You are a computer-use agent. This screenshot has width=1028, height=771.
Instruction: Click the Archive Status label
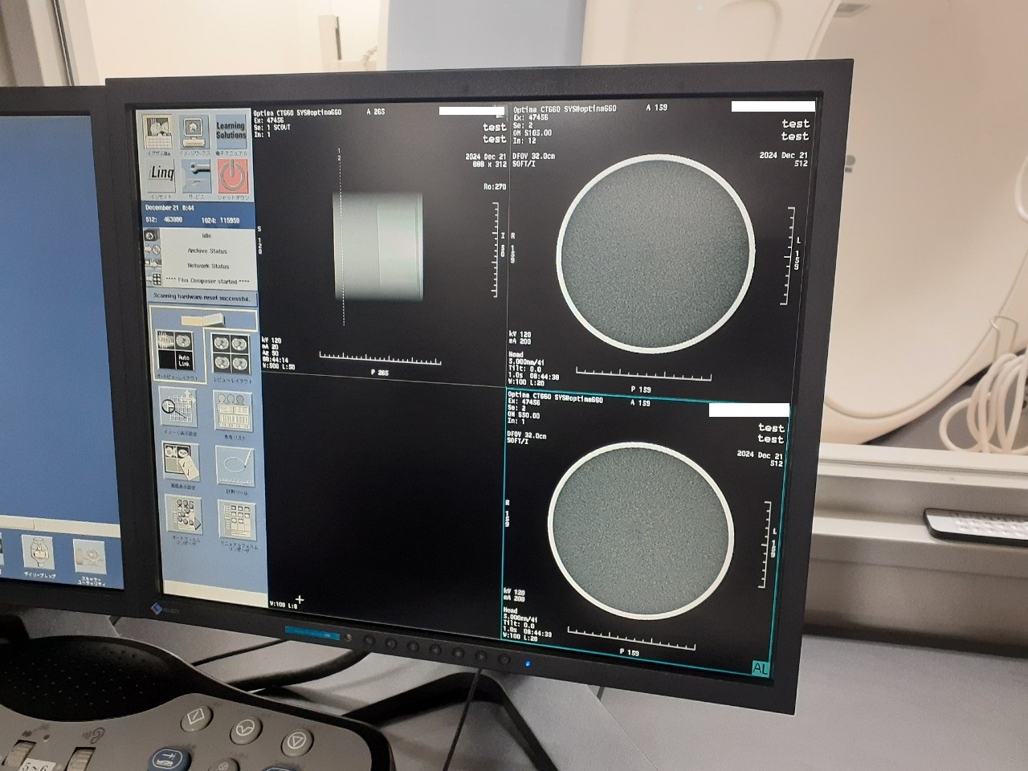click(207, 251)
